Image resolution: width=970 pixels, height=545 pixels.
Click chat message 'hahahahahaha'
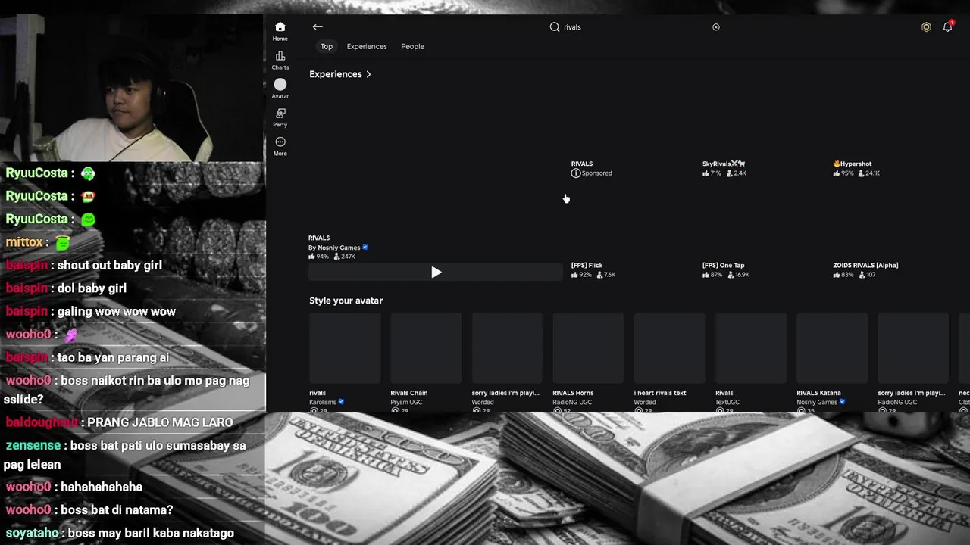pyautogui.click(x=102, y=487)
